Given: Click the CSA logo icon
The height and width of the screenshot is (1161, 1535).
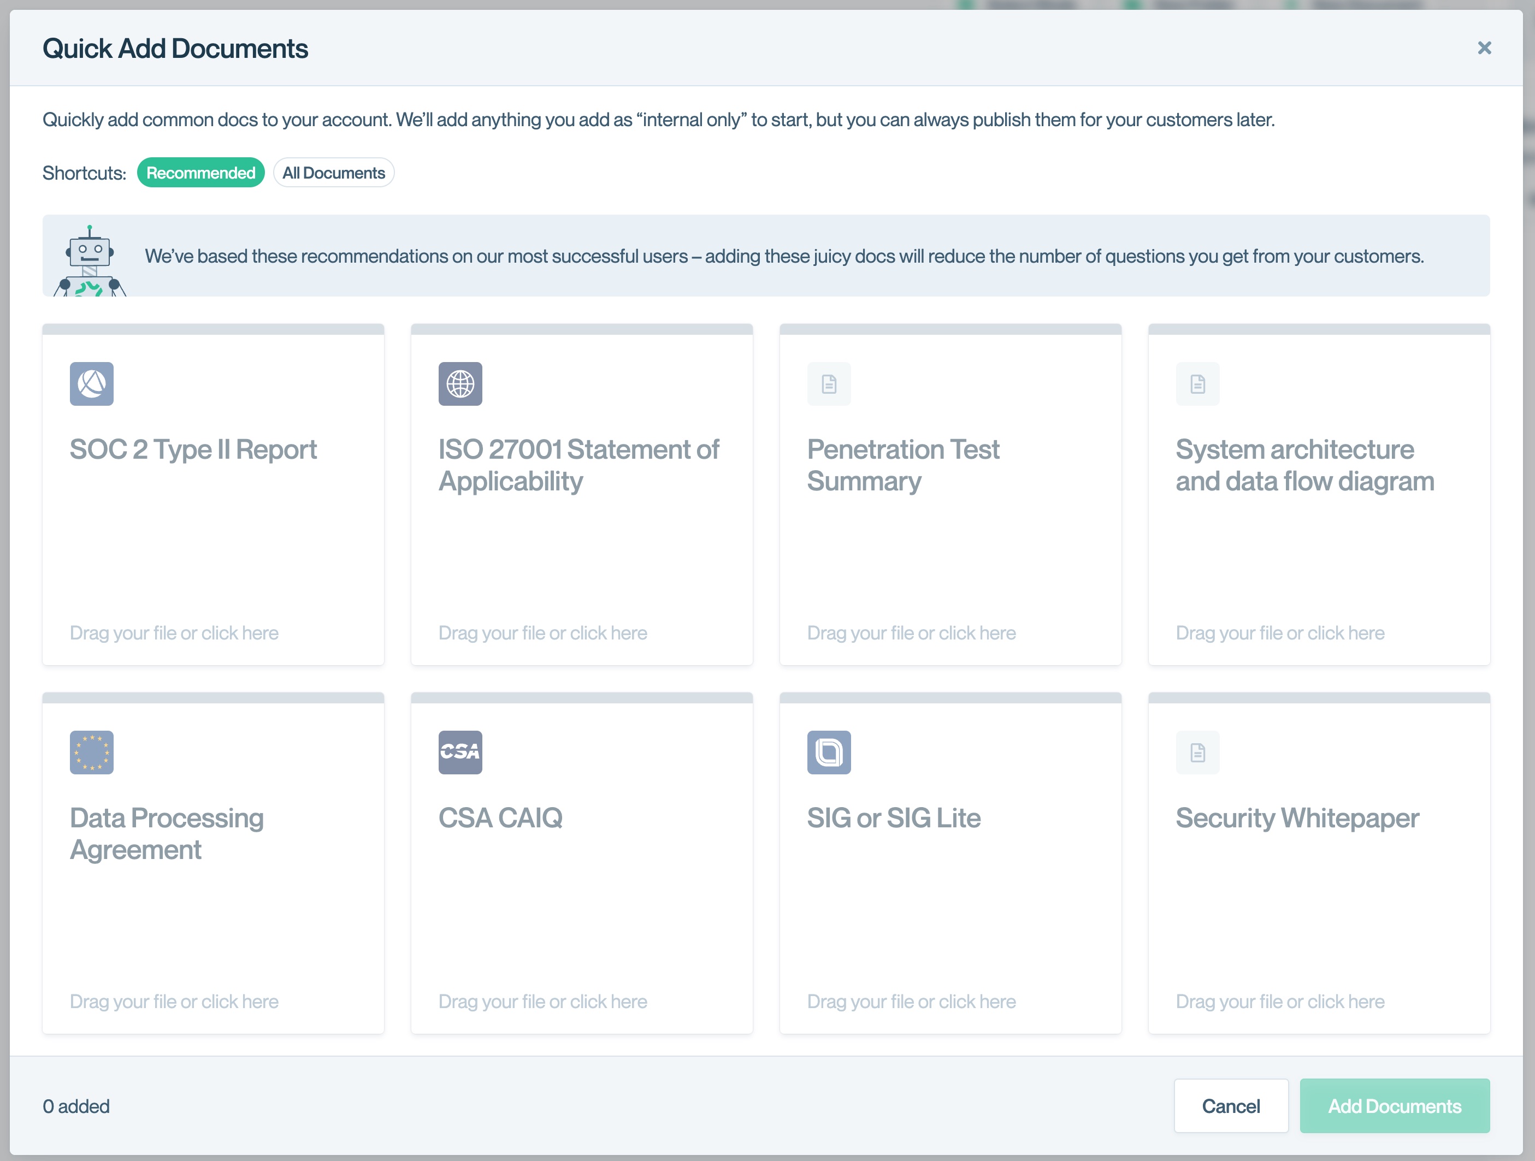Looking at the screenshot, I should pos(460,752).
